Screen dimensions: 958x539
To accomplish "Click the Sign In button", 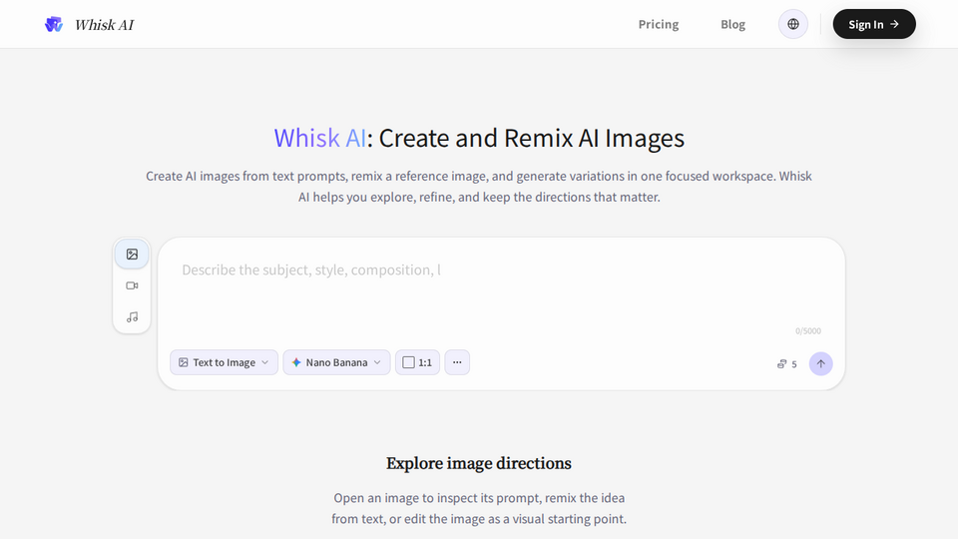I will 874,24.
